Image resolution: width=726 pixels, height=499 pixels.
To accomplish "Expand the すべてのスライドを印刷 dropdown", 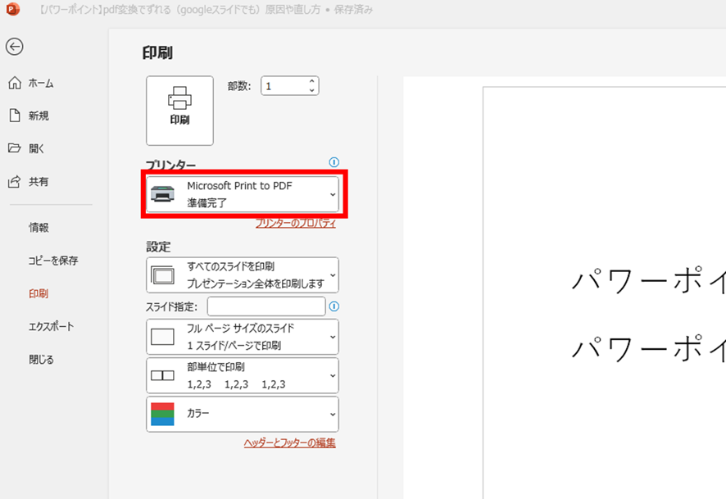I will point(332,275).
